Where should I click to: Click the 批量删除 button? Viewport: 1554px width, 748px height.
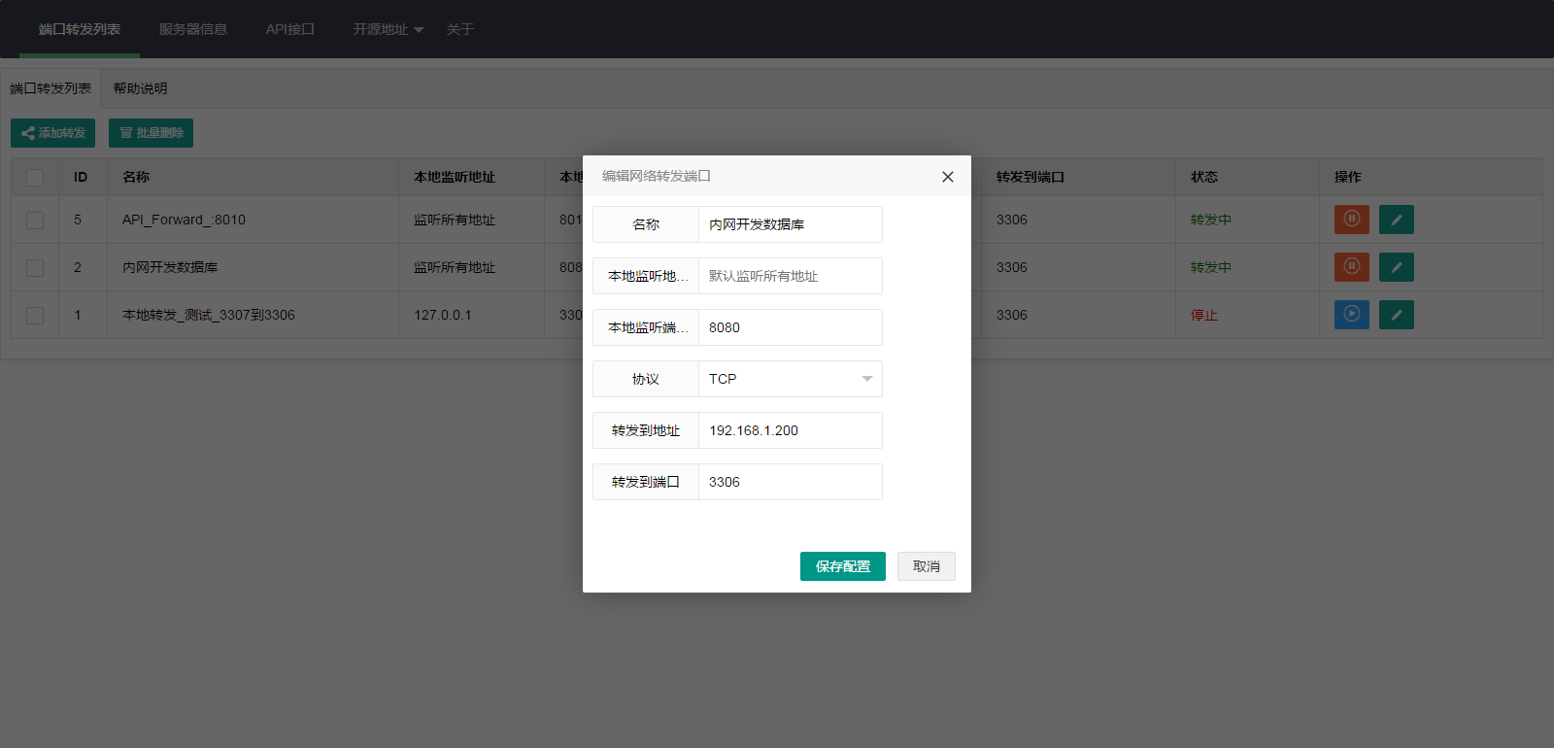151,133
